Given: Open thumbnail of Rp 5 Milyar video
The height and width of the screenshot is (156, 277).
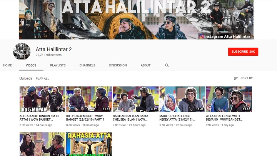Looking at the screenshot, I should [x=42, y=99].
